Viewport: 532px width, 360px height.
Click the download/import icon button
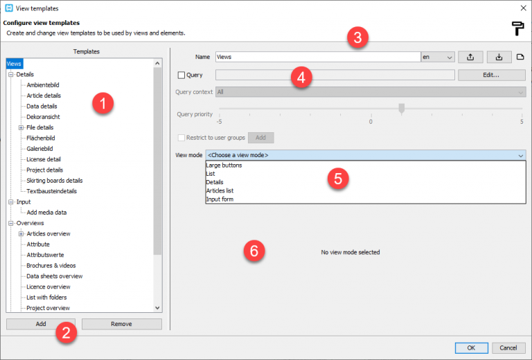coord(499,57)
